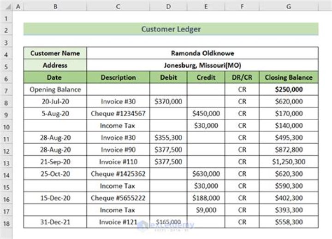The height and width of the screenshot is (239, 332).
Task: Select row 7 header
Action: [x=6, y=89]
